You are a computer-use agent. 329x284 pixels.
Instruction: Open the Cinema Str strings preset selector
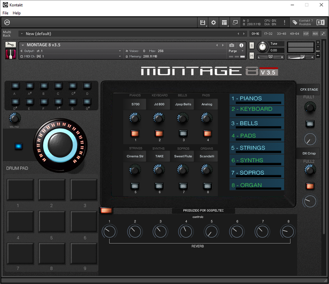point(135,156)
